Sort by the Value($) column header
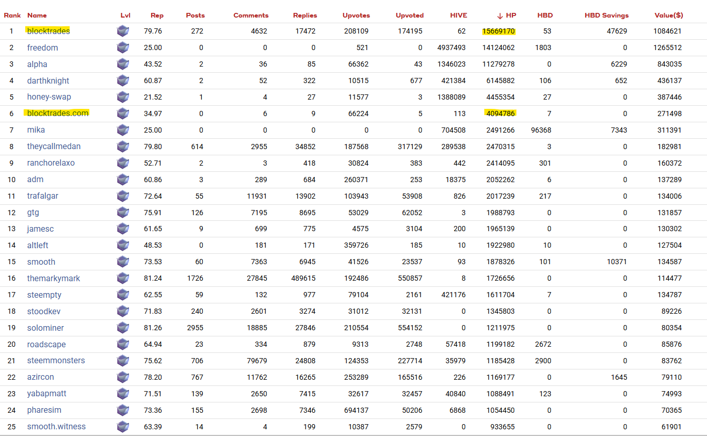 click(668, 15)
